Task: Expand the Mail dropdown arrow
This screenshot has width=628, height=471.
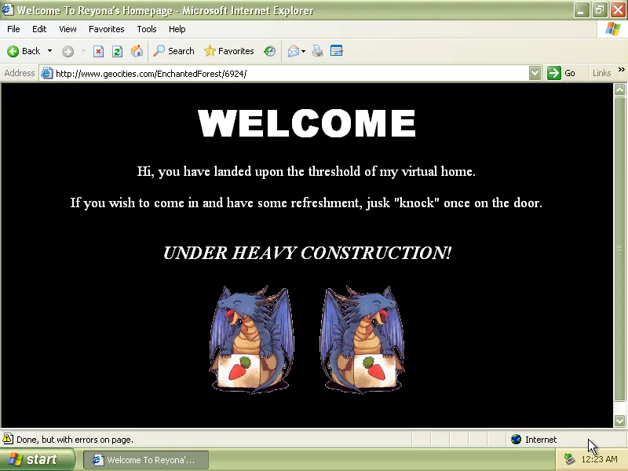Action: [303, 51]
